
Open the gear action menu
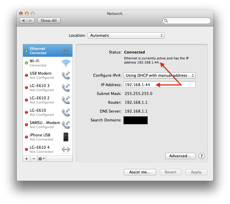[x=41, y=159]
